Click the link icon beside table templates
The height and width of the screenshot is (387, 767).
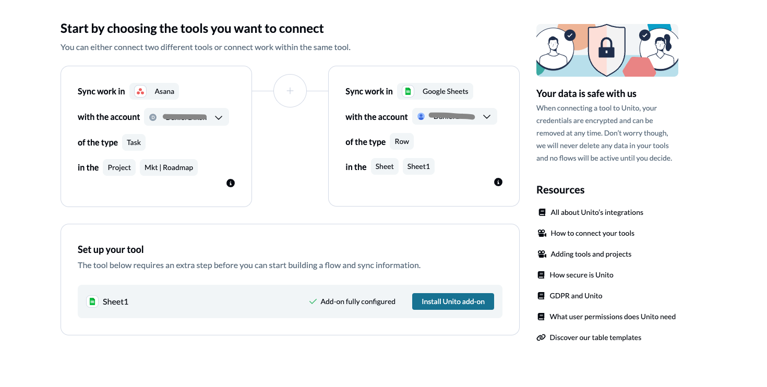(x=541, y=337)
